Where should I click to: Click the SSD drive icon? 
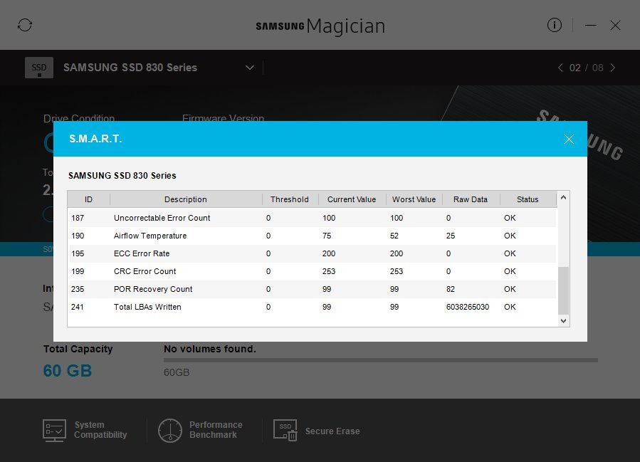coord(39,68)
